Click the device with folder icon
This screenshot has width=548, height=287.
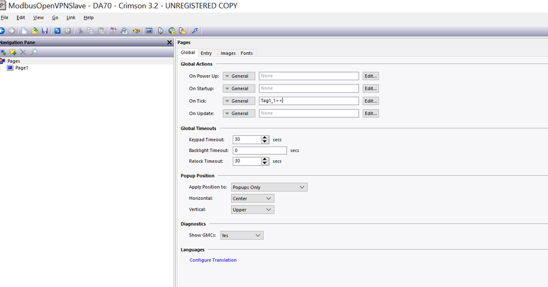pyautogui.click(x=182, y=31)
